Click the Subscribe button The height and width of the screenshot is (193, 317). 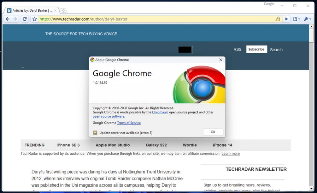click(x=256, y=49)
